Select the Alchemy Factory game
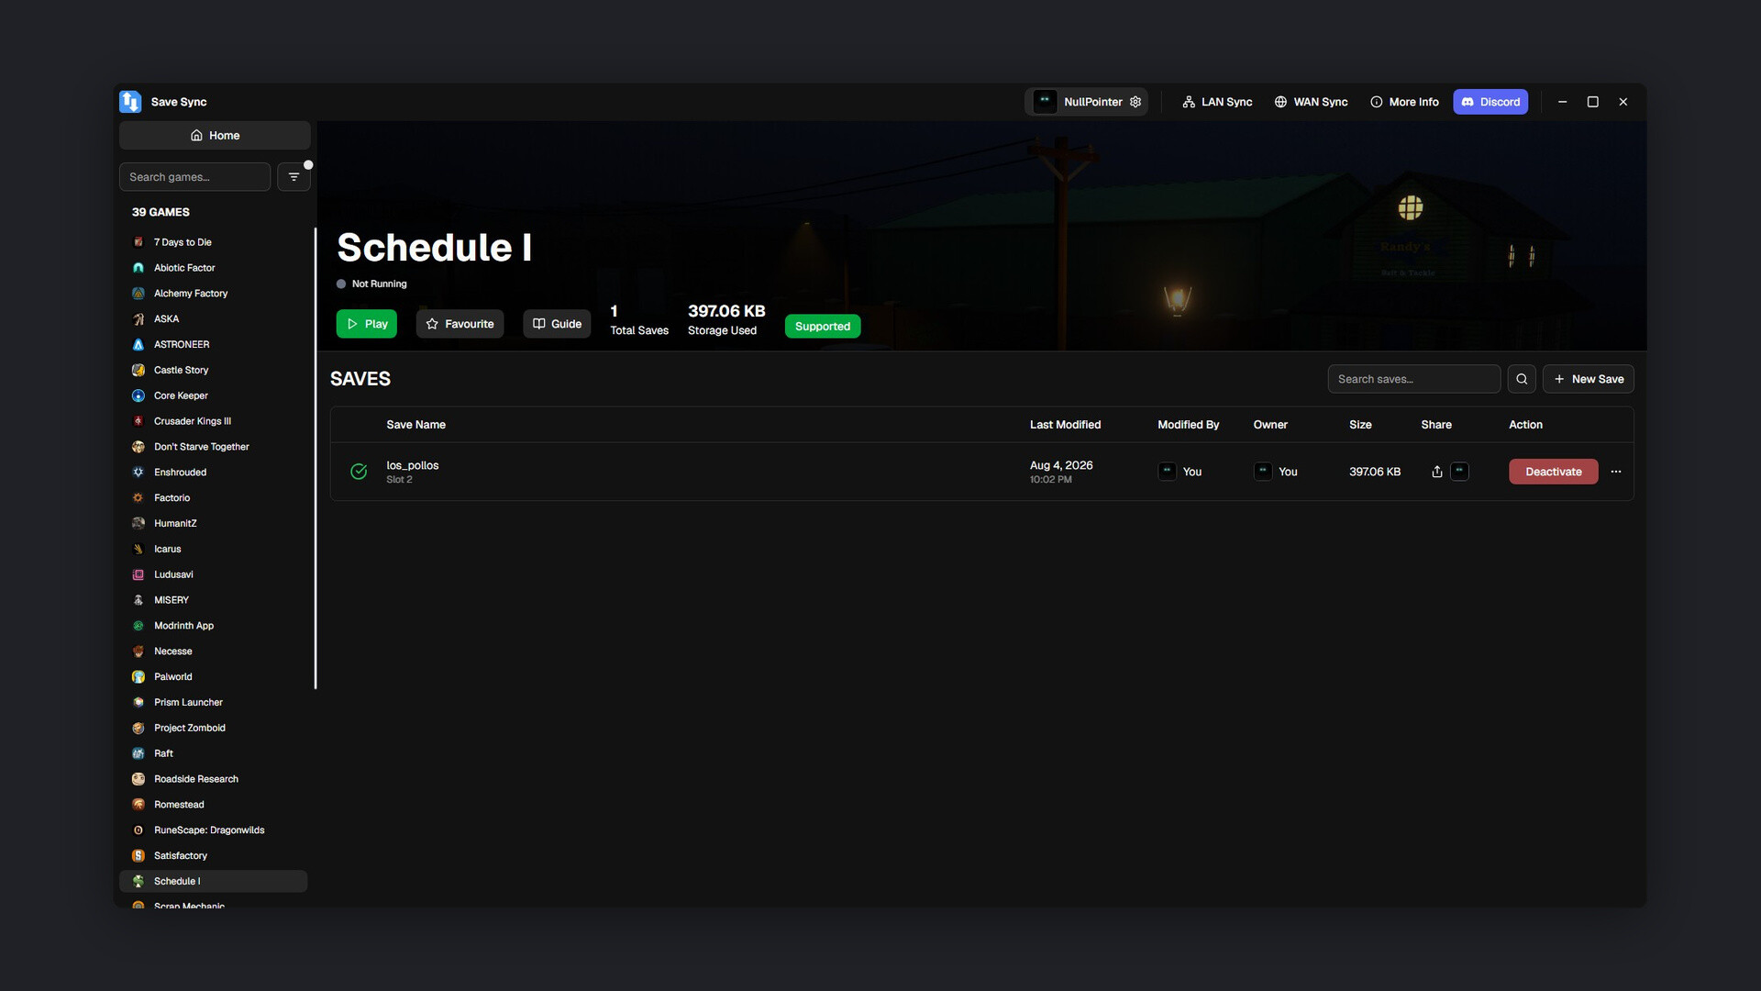The width and height of the screenshot is (1761, 991). click(213, 294)
